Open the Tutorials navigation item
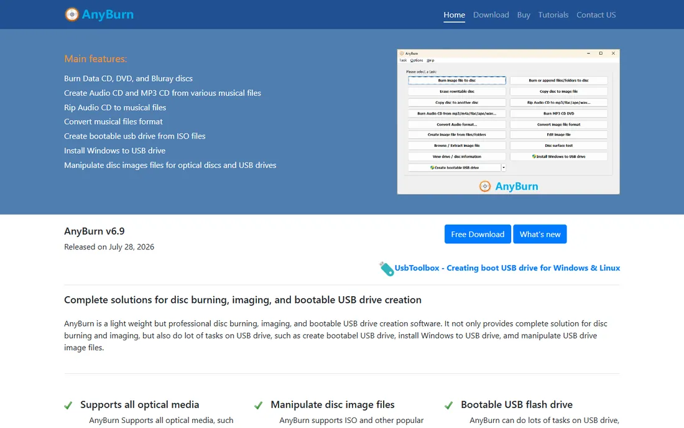This screenshot has height=428, width=684. click(553, 15)
